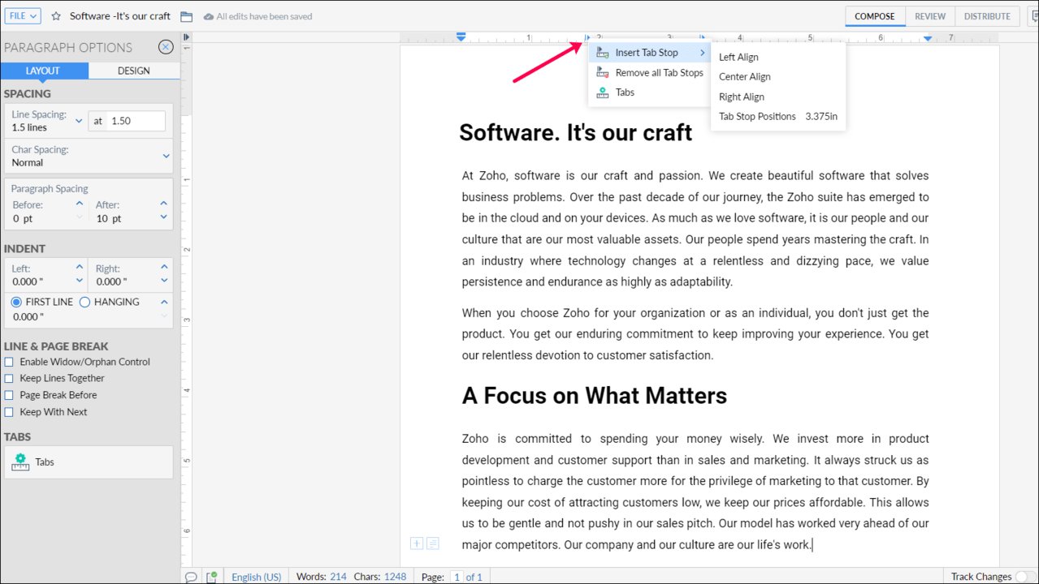Open the REVIEW mode tab
This screenshot has height=584, width=1039.
(x=930, y=16)
